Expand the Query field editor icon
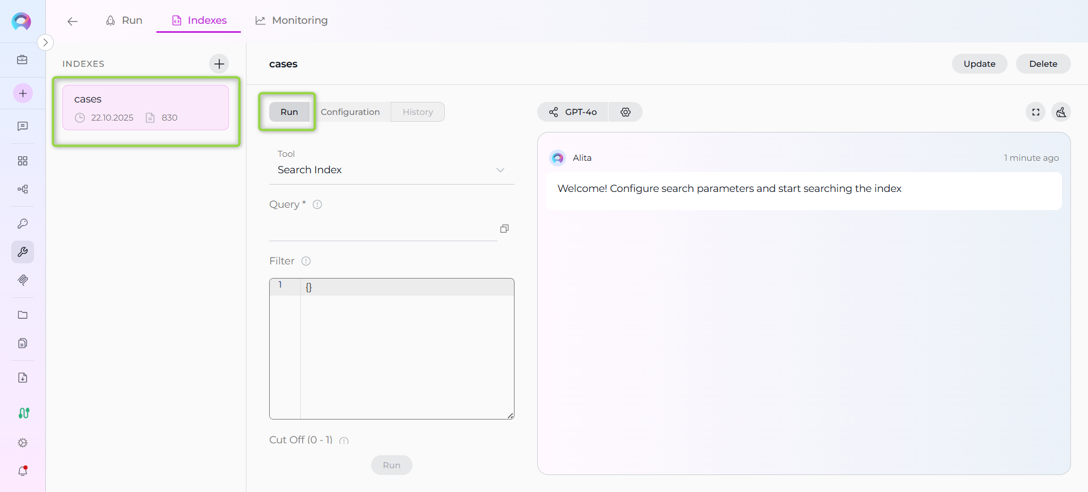The width and height of the screenshot is (1088, 492). coord(504,229)
